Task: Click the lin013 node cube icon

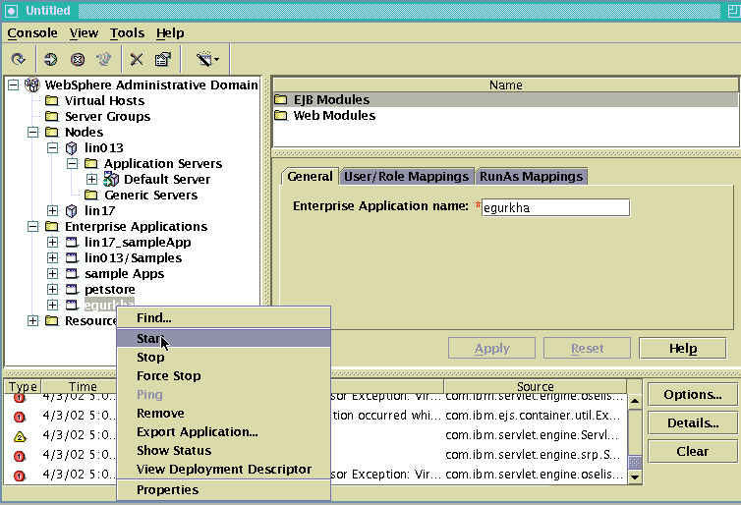Action: [72, 147]
